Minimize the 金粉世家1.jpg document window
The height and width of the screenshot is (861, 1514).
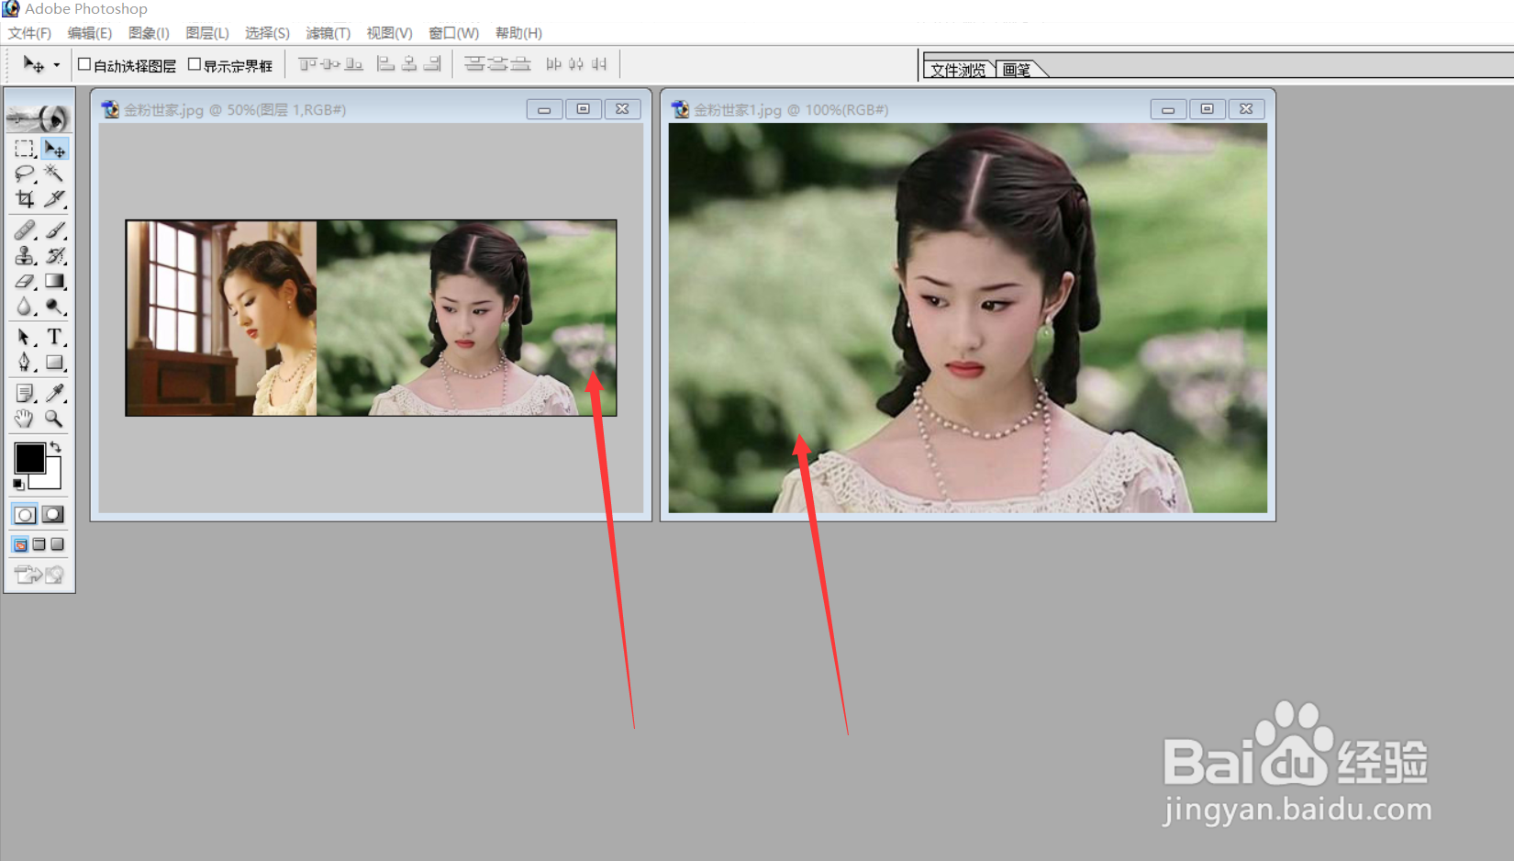point(1168,109)
